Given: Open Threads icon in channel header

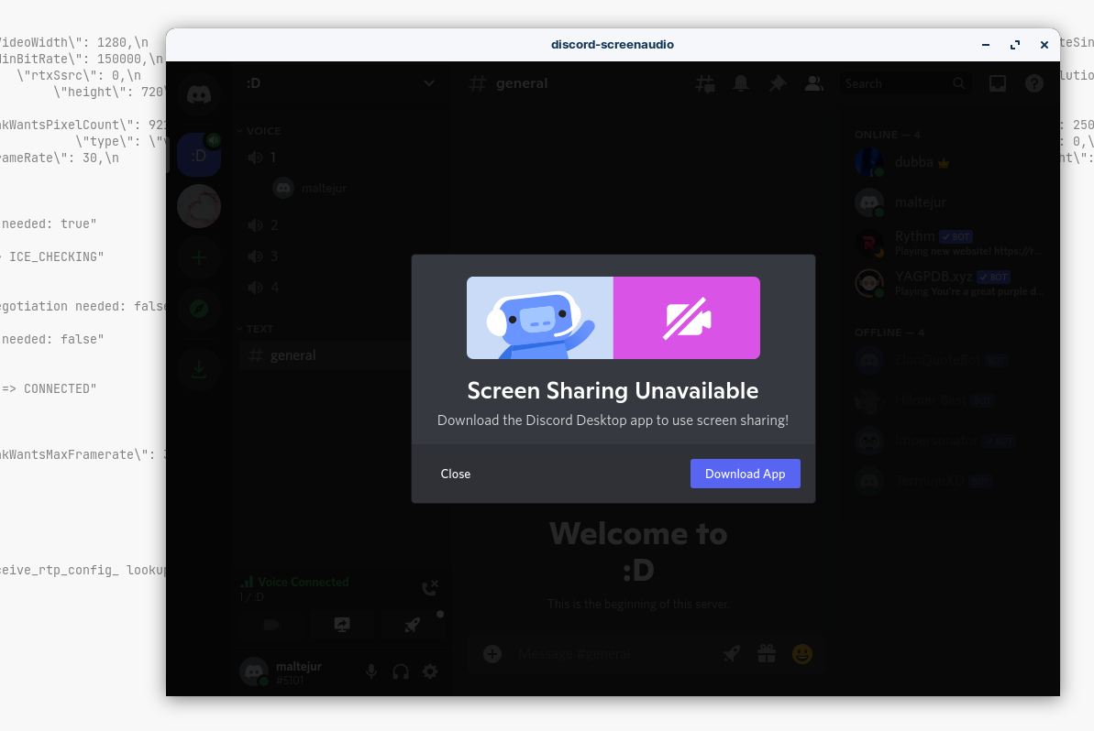Looking at the screenshot, I should pos(704,83).
